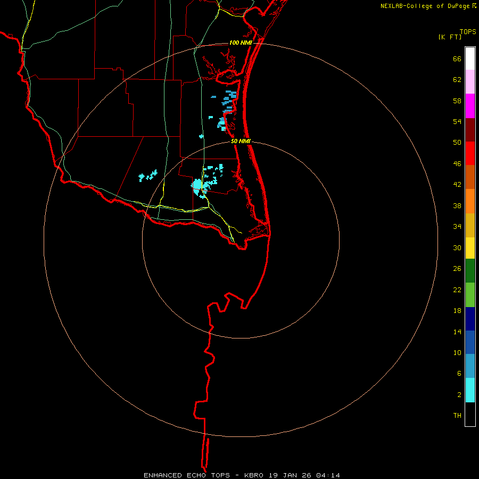Click the legend value "42"
Screen dimensions: 479x479
pyautogui.click(x=457, y=185)
